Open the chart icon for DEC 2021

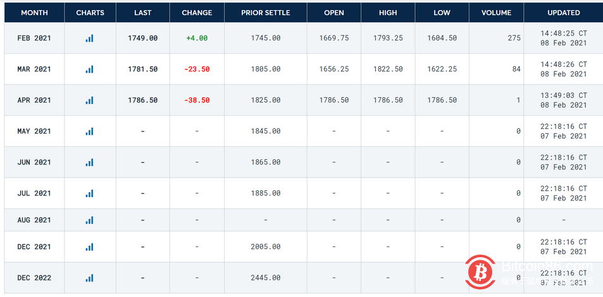(90, 246)
